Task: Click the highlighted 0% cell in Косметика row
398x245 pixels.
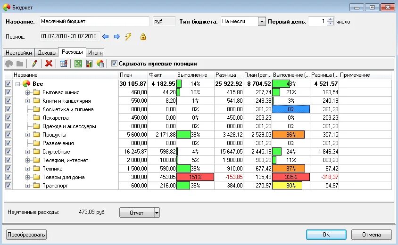Action: pyautogui.click(x=291, y=109)
